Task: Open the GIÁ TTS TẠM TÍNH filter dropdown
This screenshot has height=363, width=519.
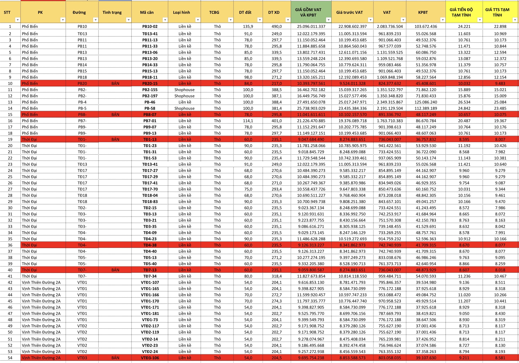Action: (515, 20)
